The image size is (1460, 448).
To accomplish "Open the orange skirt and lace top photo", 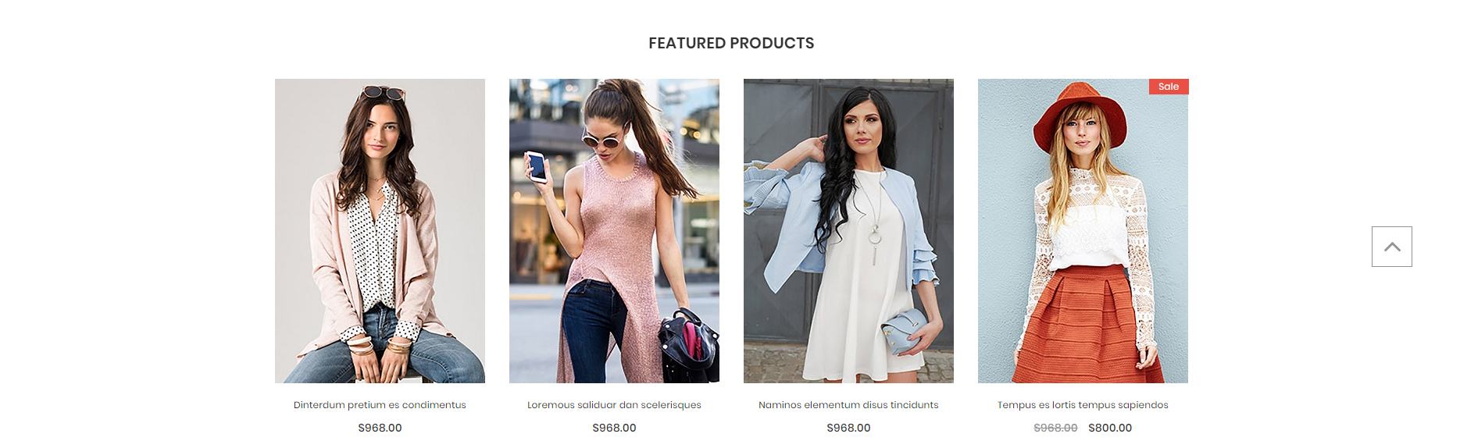I will coord(1083,231).
